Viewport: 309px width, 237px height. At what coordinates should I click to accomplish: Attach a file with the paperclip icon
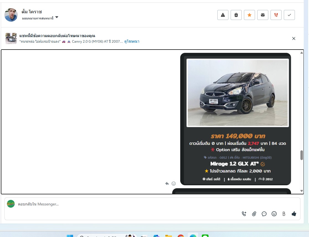coord(254,214)
